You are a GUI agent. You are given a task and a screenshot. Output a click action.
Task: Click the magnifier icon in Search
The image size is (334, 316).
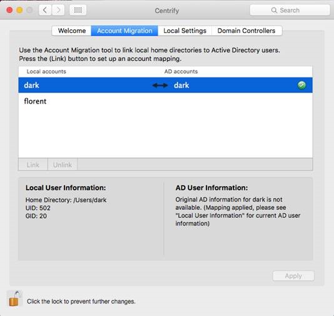pyautogui.click(x=274, y=10)
